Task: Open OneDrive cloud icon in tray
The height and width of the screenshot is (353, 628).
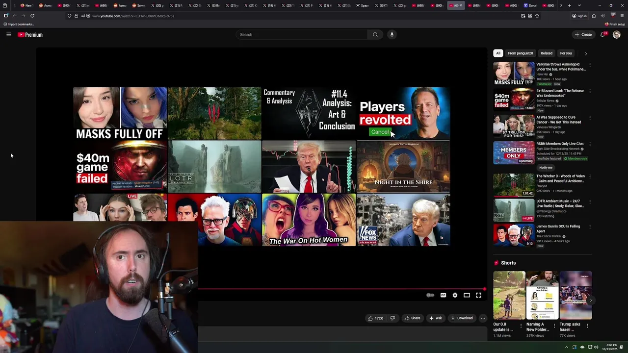Action: click(x=582, y=348)
